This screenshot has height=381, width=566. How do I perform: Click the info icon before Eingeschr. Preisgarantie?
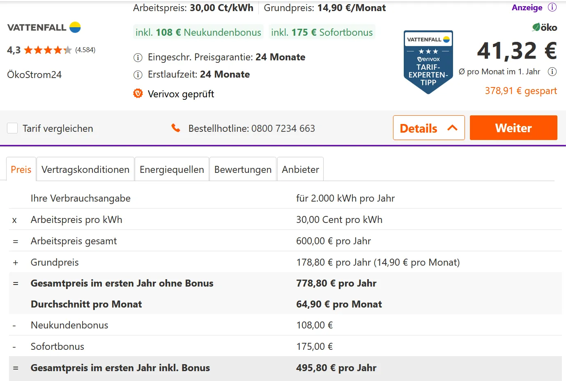138,57
